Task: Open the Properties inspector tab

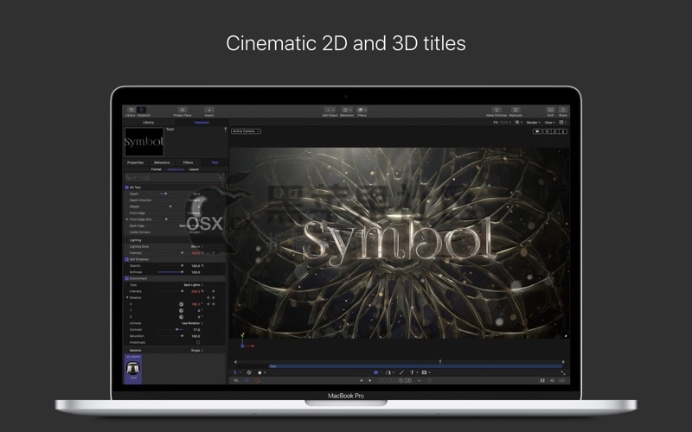Action: [x=136, y=162]
